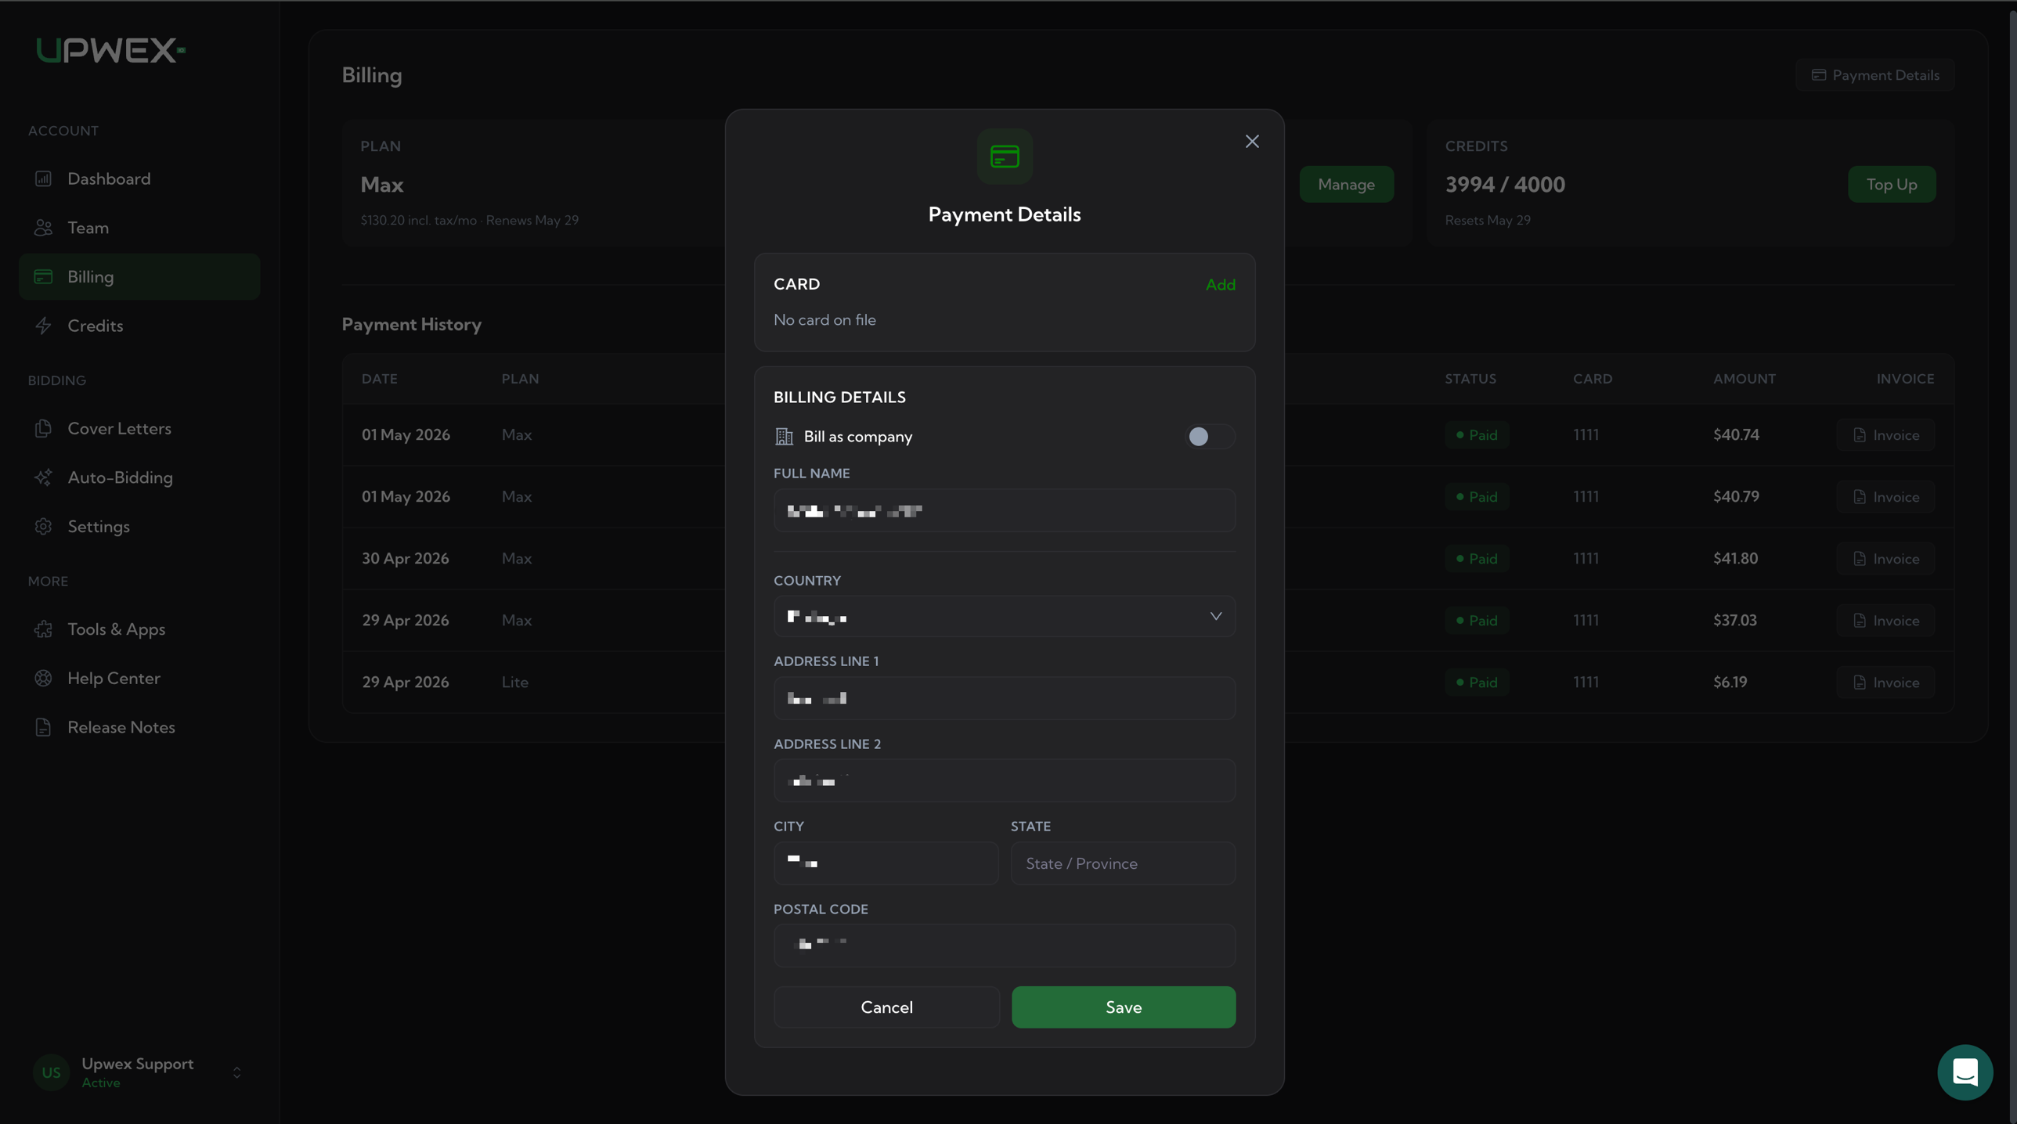Open invoice for $6.19 payment
This screenshot has width=2017, height=1124.
point(1885,683)
